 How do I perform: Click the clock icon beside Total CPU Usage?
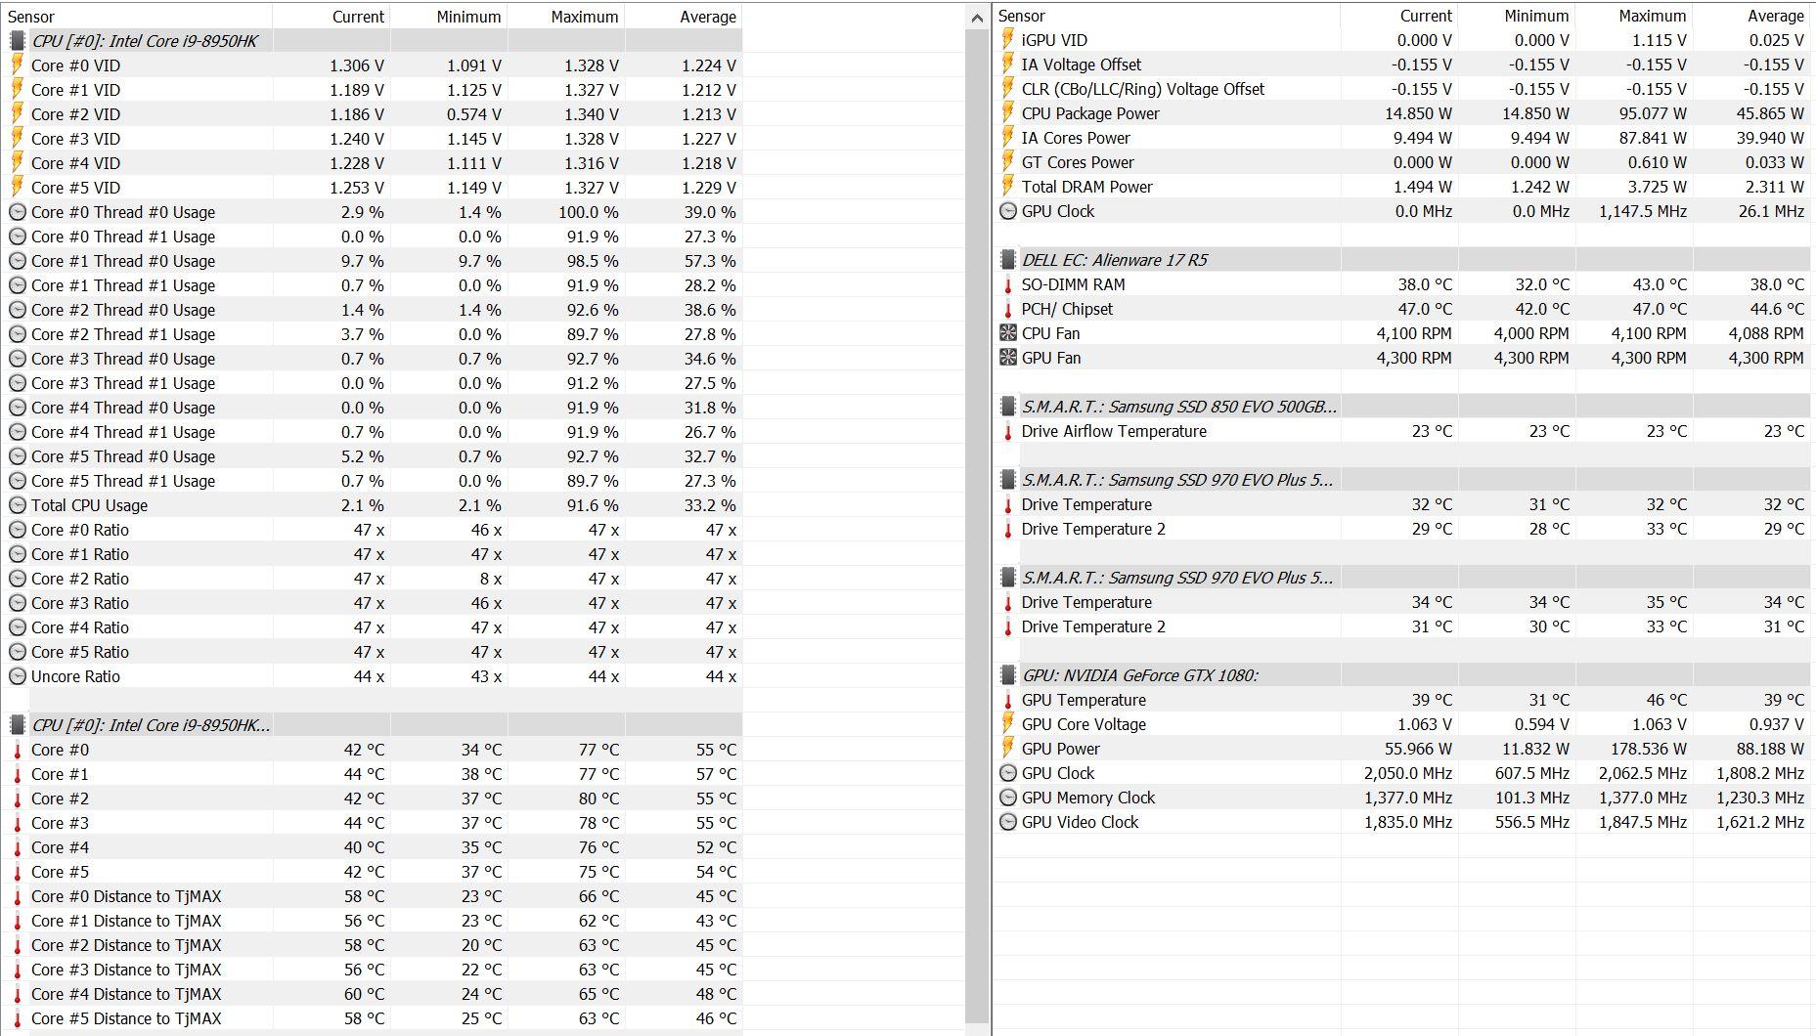click(18, 505)
